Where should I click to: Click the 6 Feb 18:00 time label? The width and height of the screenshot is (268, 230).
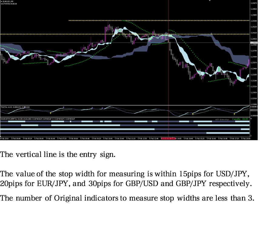click(246, 138)
